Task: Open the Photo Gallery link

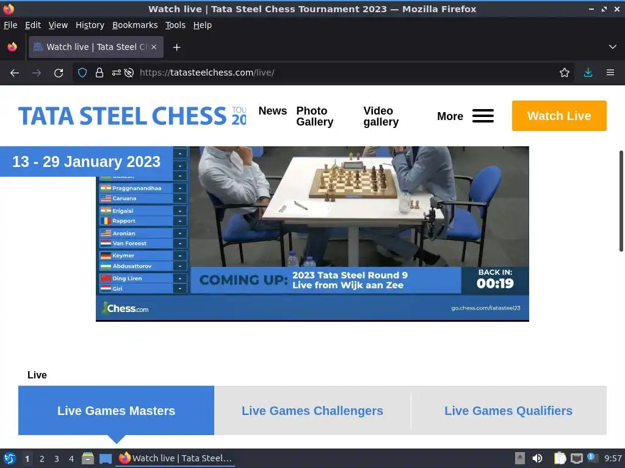Action: click(315, 116)
